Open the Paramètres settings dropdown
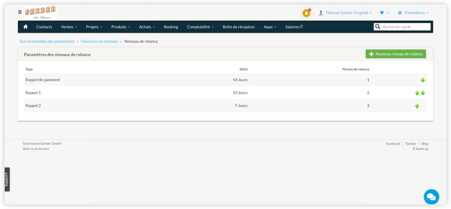Image resolution: width=451 pixels, height=209 pixels. (x=413, y=13)
